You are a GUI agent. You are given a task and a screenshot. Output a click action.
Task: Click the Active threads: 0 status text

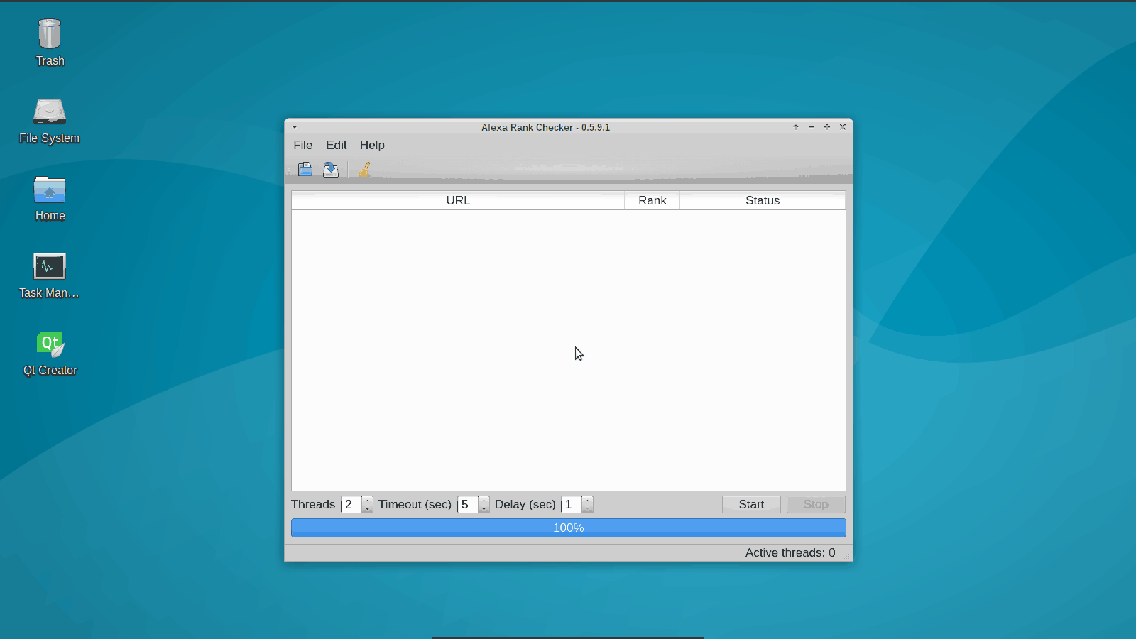coord(790,552)
